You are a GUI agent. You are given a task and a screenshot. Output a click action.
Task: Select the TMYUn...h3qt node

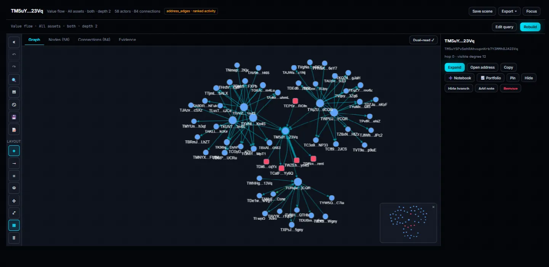click(194, 121)
